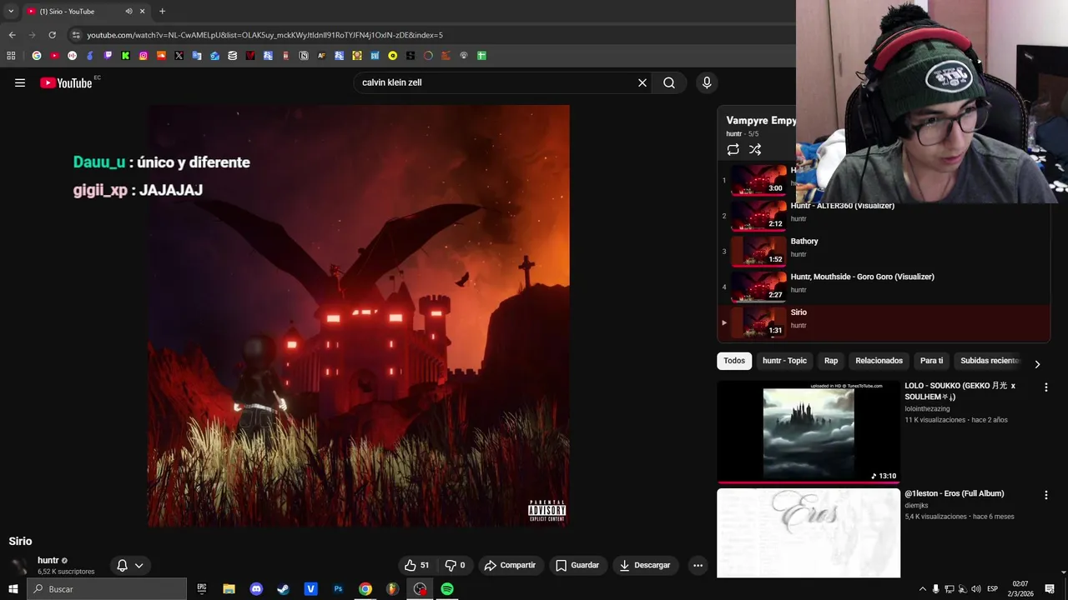Select the Sirio playlist entry

coord(883,322)
